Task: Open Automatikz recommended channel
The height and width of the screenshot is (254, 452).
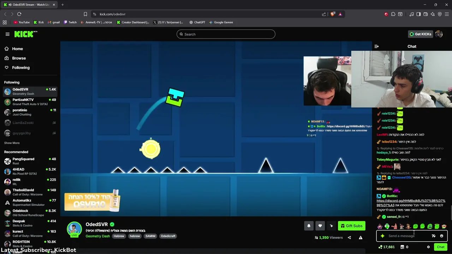Action: [30, 202]
